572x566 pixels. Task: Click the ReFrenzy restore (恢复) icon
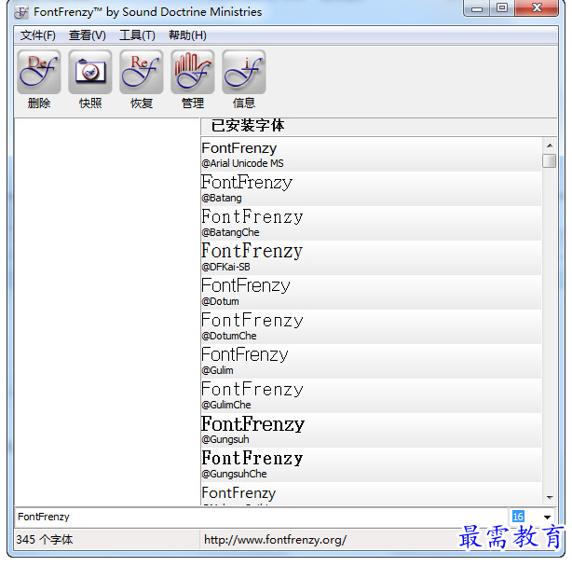click(x=142, y=72)
